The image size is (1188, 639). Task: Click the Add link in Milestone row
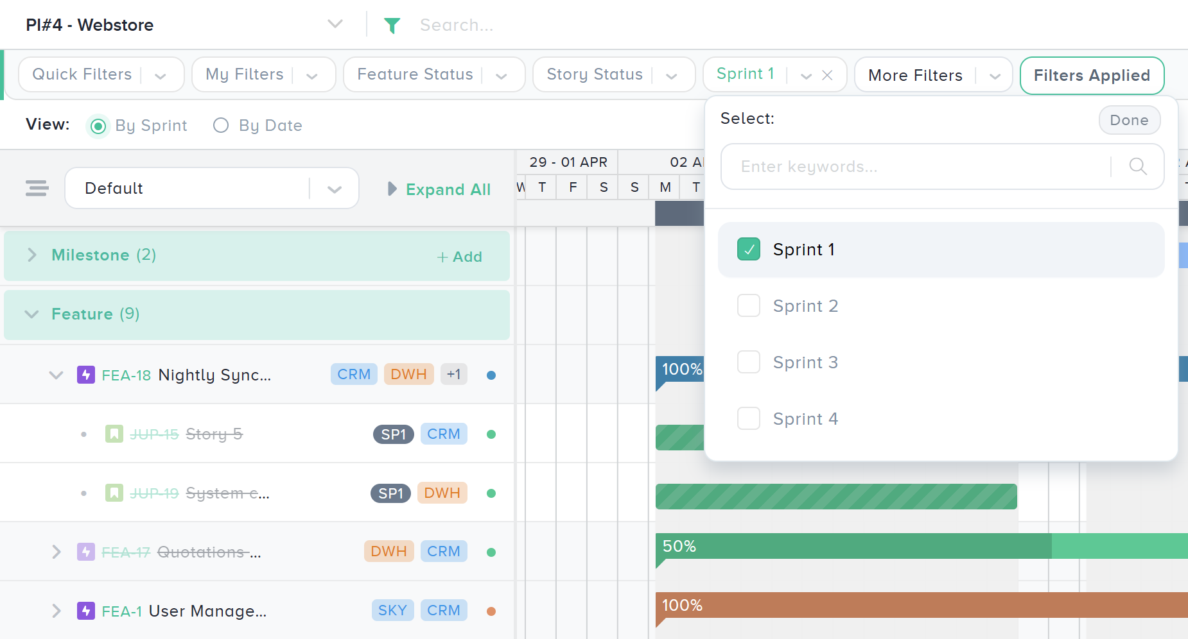coord(459,257)
